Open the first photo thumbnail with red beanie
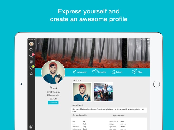The image size is (174, 130). click(82, 92)
